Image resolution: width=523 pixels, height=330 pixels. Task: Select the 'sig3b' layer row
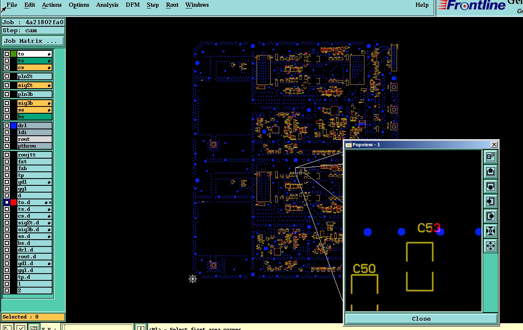click(x=35, y=103)
